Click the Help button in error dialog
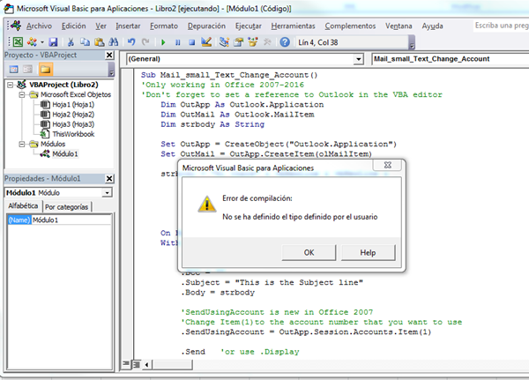The image size is (529, 380). pyautogui.click(x=369, y=252)
